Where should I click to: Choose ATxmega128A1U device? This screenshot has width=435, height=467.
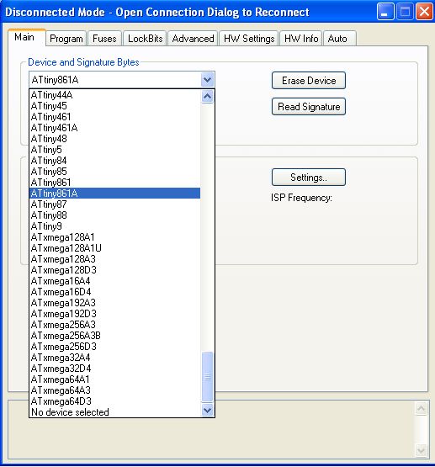[x=115, y=248]
